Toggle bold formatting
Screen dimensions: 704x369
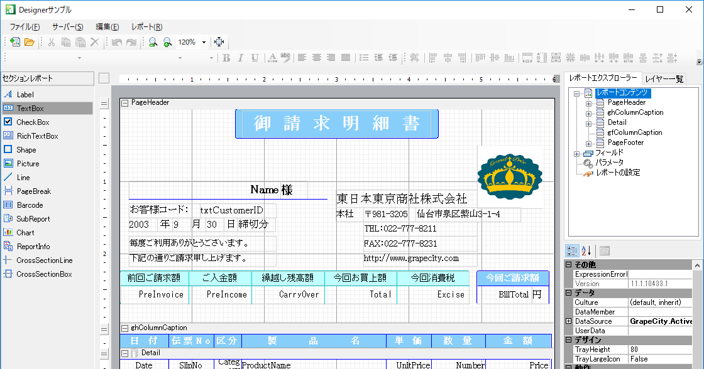click(226, 58)
